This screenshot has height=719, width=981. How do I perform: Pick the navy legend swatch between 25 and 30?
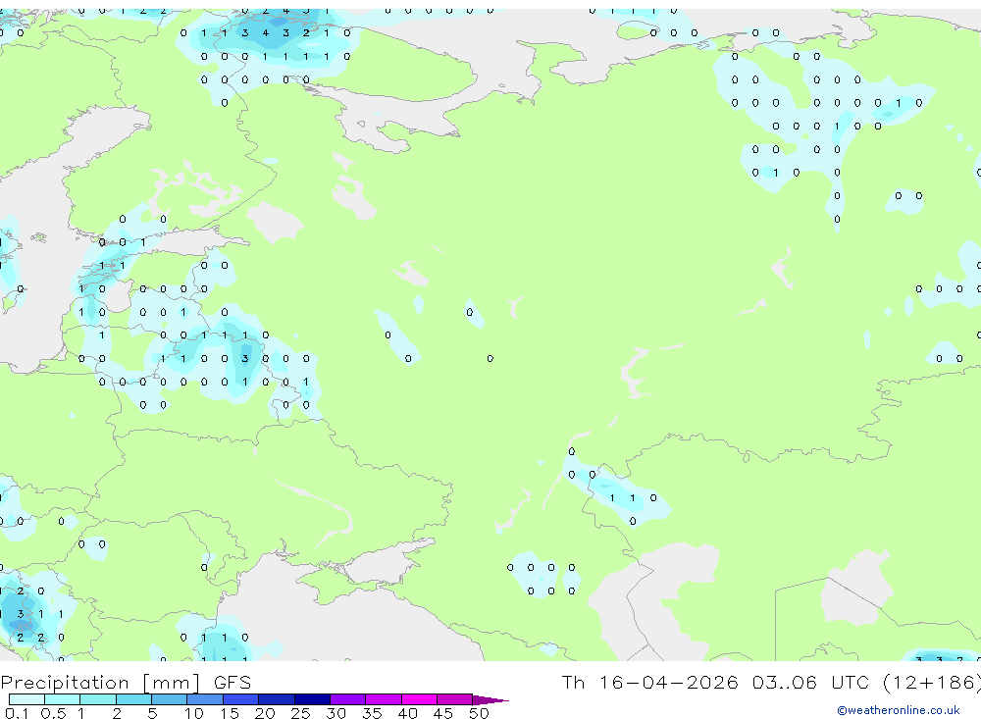(x=312, y=699)
